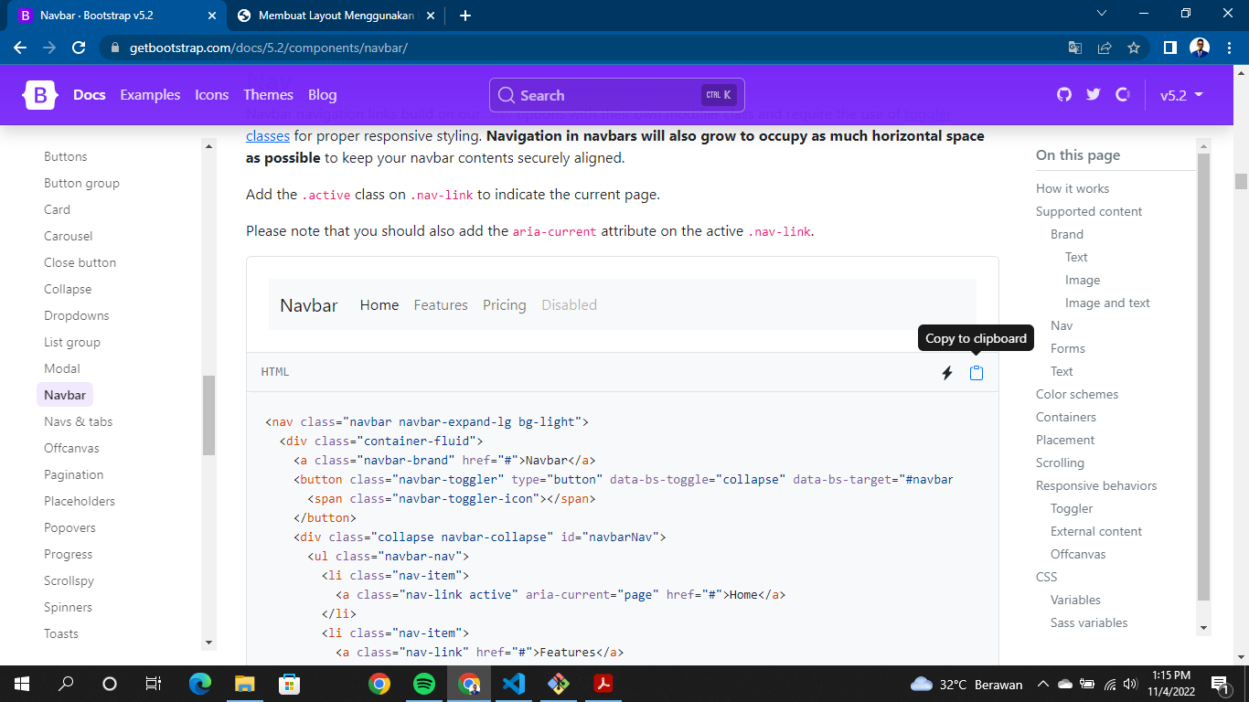This screenshot has width=1249, height=702.
Task: Copy navbar code to clipboard
Action: [977, 372]
